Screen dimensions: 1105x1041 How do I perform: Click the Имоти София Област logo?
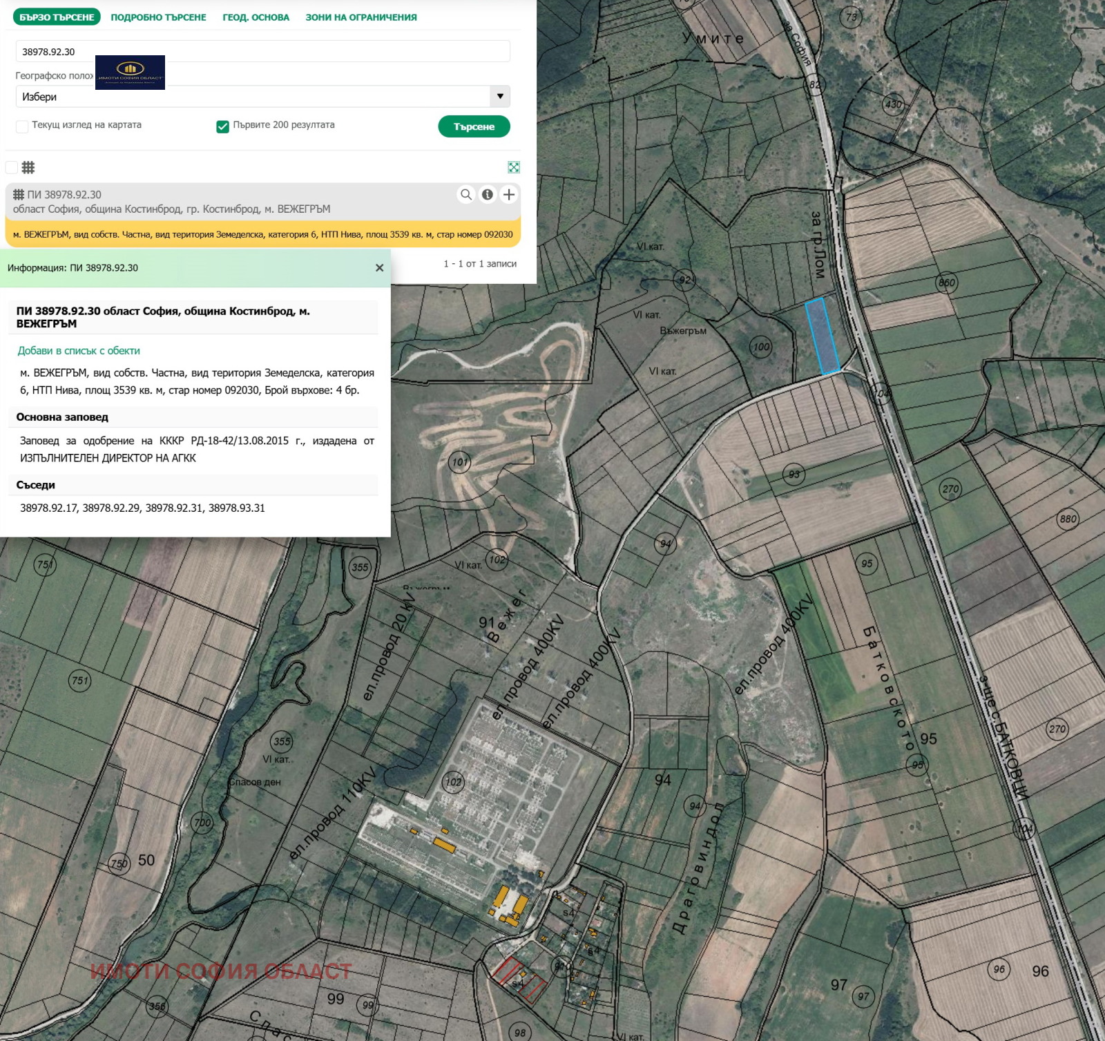[x=130, y=73]
